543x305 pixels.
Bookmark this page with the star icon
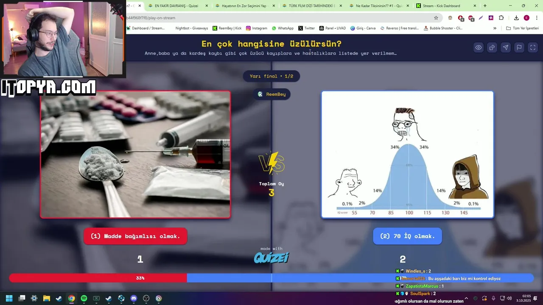436,18
